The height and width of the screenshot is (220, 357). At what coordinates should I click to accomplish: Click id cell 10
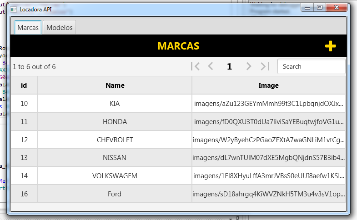point(24,104)
